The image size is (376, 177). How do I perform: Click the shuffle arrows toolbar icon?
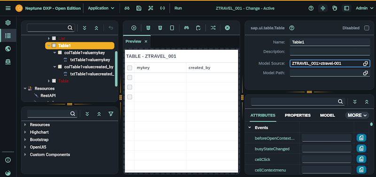tap(213, 28)
